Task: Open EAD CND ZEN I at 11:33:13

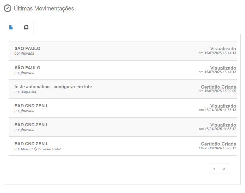Action: coord(31,106)
